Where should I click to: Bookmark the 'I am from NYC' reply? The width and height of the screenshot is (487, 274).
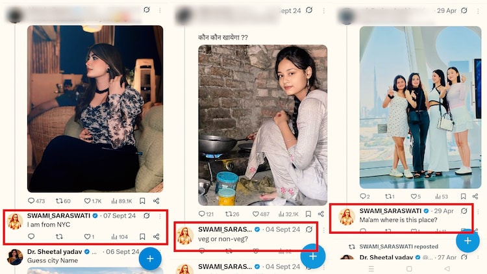tap(142, 237)
